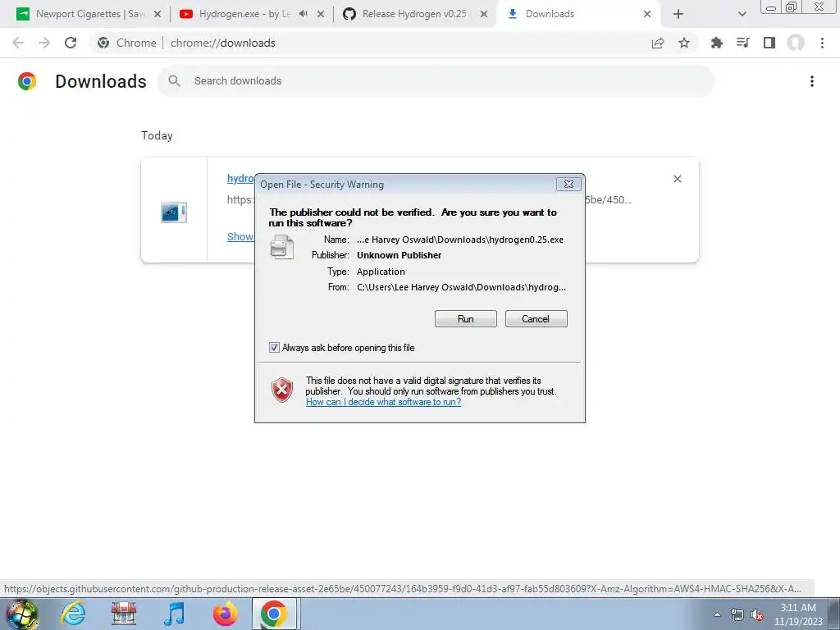840x630 pixels.
Task: Switch to Newport Cigarettes tab
Action: tap(89, 14)
